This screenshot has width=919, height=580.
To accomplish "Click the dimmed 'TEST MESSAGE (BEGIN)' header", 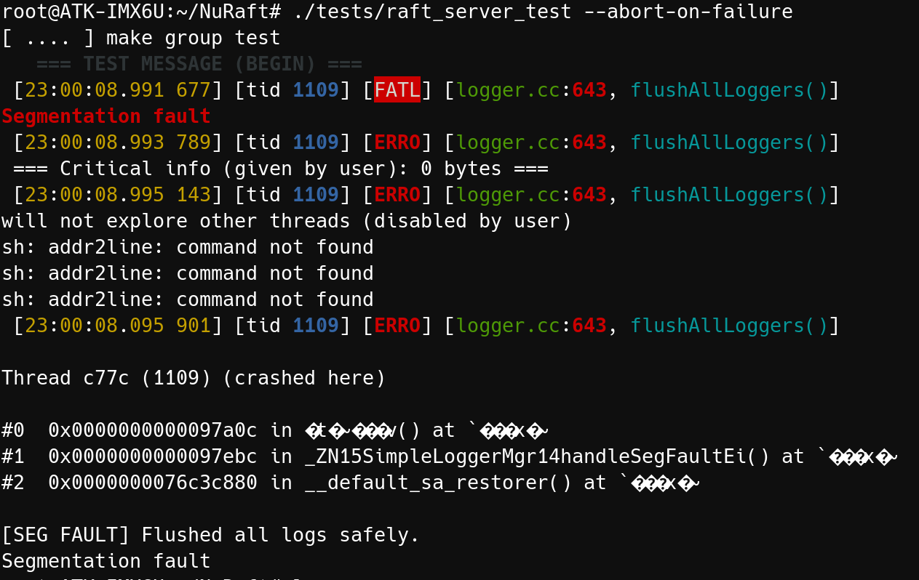I will point(199,64).
